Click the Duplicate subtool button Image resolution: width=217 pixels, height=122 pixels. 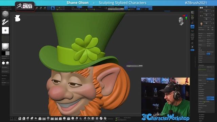coord(202,41)
